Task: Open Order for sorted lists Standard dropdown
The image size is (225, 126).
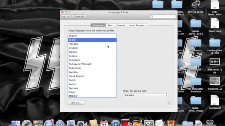Action: pyautogui.click(x=146, y=95)
